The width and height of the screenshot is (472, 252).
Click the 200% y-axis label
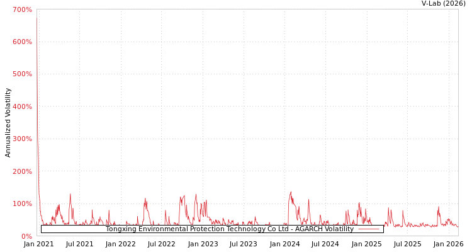[x=22, y=171]
